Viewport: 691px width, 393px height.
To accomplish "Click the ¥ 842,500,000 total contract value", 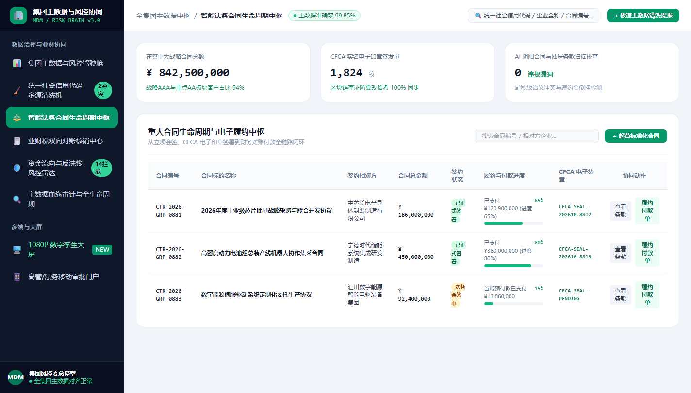I will tap(188, 73).
